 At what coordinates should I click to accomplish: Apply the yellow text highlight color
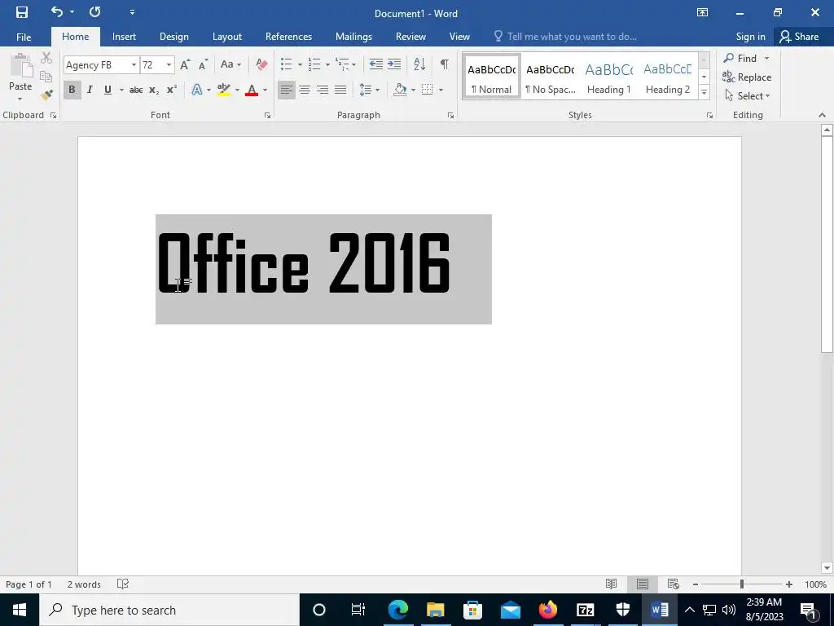[x=224, y=90]
